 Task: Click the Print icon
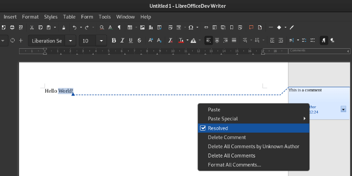tap(12, 27)
